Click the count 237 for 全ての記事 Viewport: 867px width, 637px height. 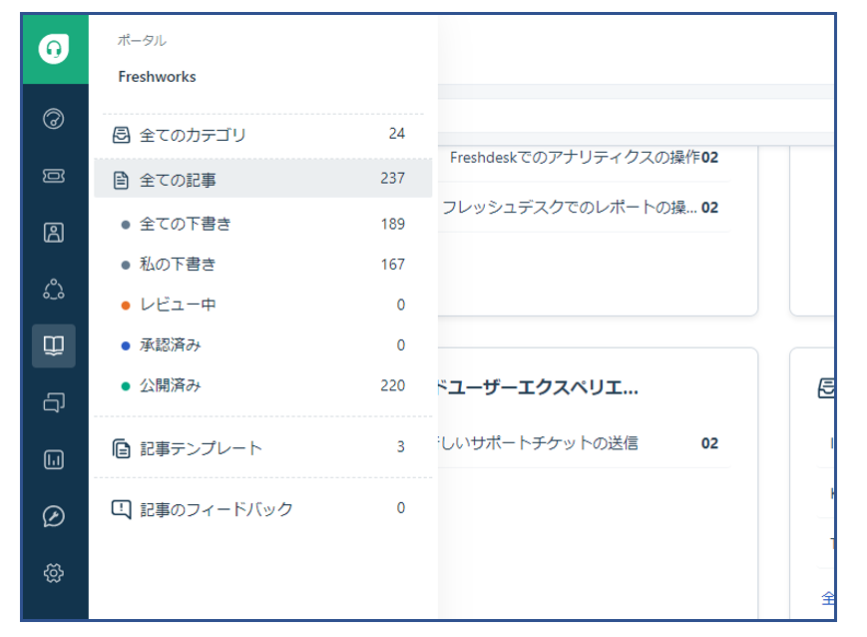[x=392, y=178]
